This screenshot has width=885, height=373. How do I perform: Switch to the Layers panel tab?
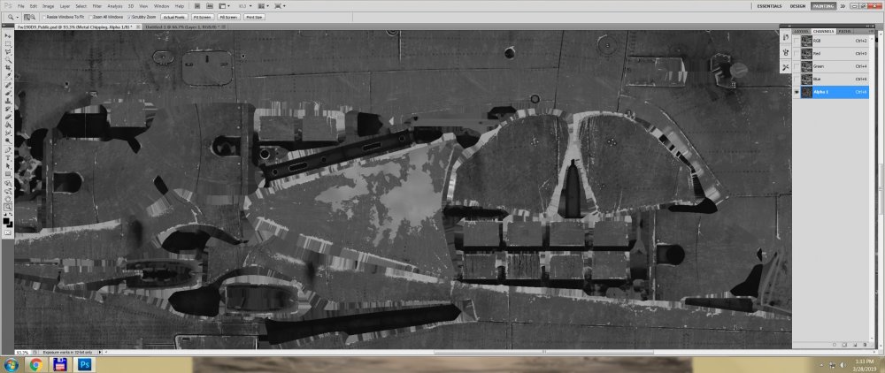pyautogui.click(x=802, y=32)
